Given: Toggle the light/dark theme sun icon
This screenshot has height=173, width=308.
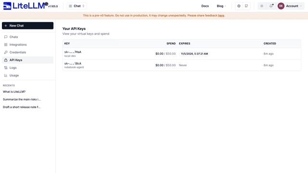Looking at the screenshot, I should click(x=262, y=6).
